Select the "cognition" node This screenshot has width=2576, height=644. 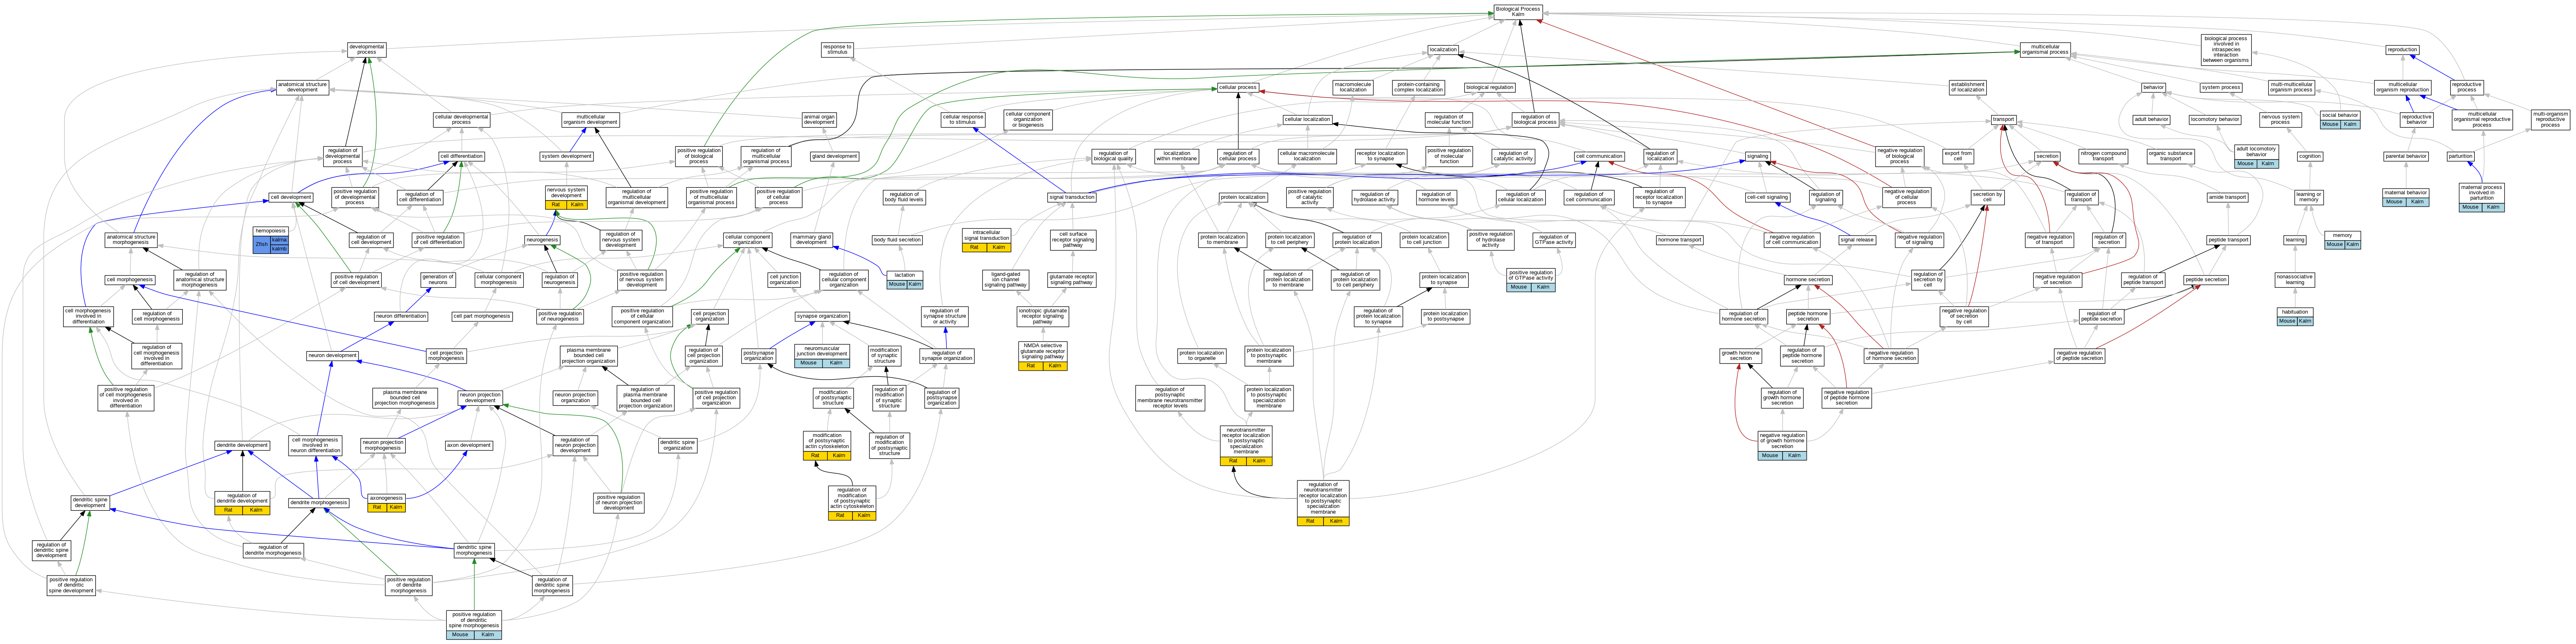coord(2310,156)
